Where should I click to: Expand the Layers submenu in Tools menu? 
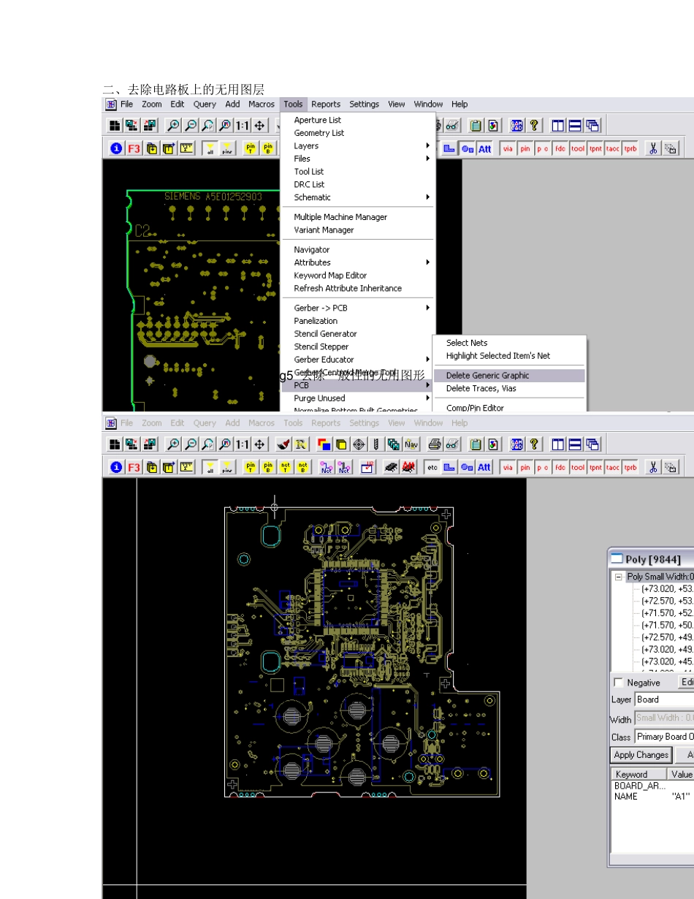[358, 145]
